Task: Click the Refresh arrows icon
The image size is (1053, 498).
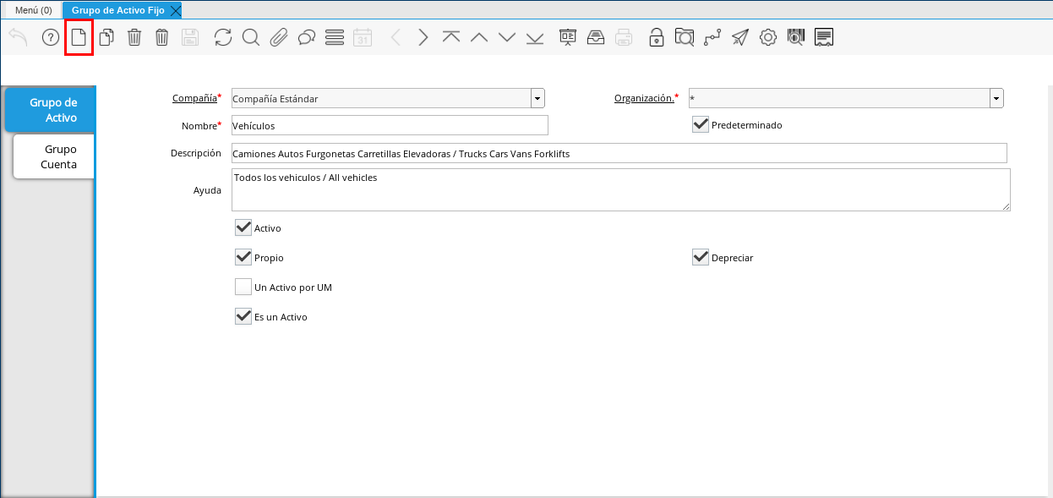Action: (x=223, y=37)
